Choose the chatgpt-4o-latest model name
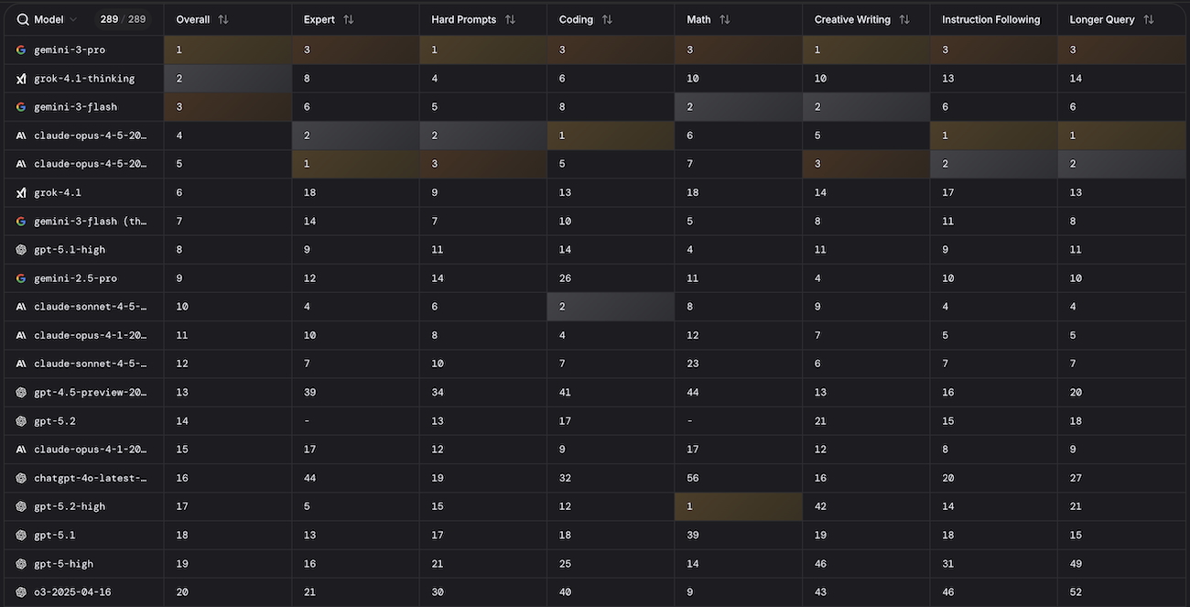This screenshot has height=607, width=1190. coord(90,478)
